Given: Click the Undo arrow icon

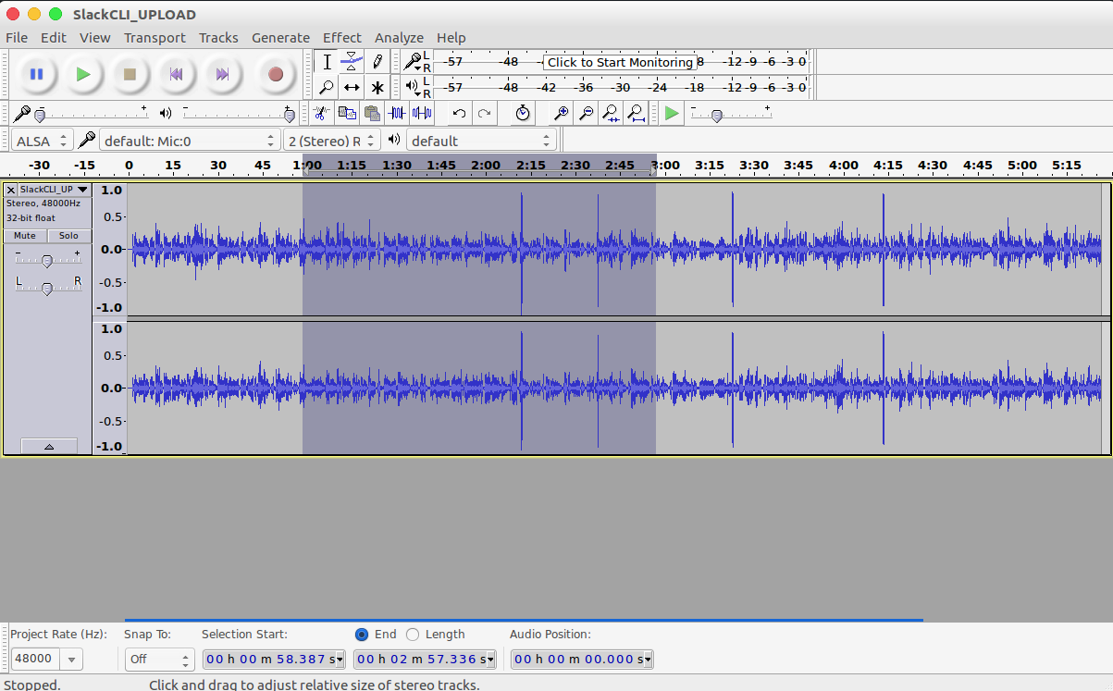Looking at the screenshot, I should [x=459, y=113].
